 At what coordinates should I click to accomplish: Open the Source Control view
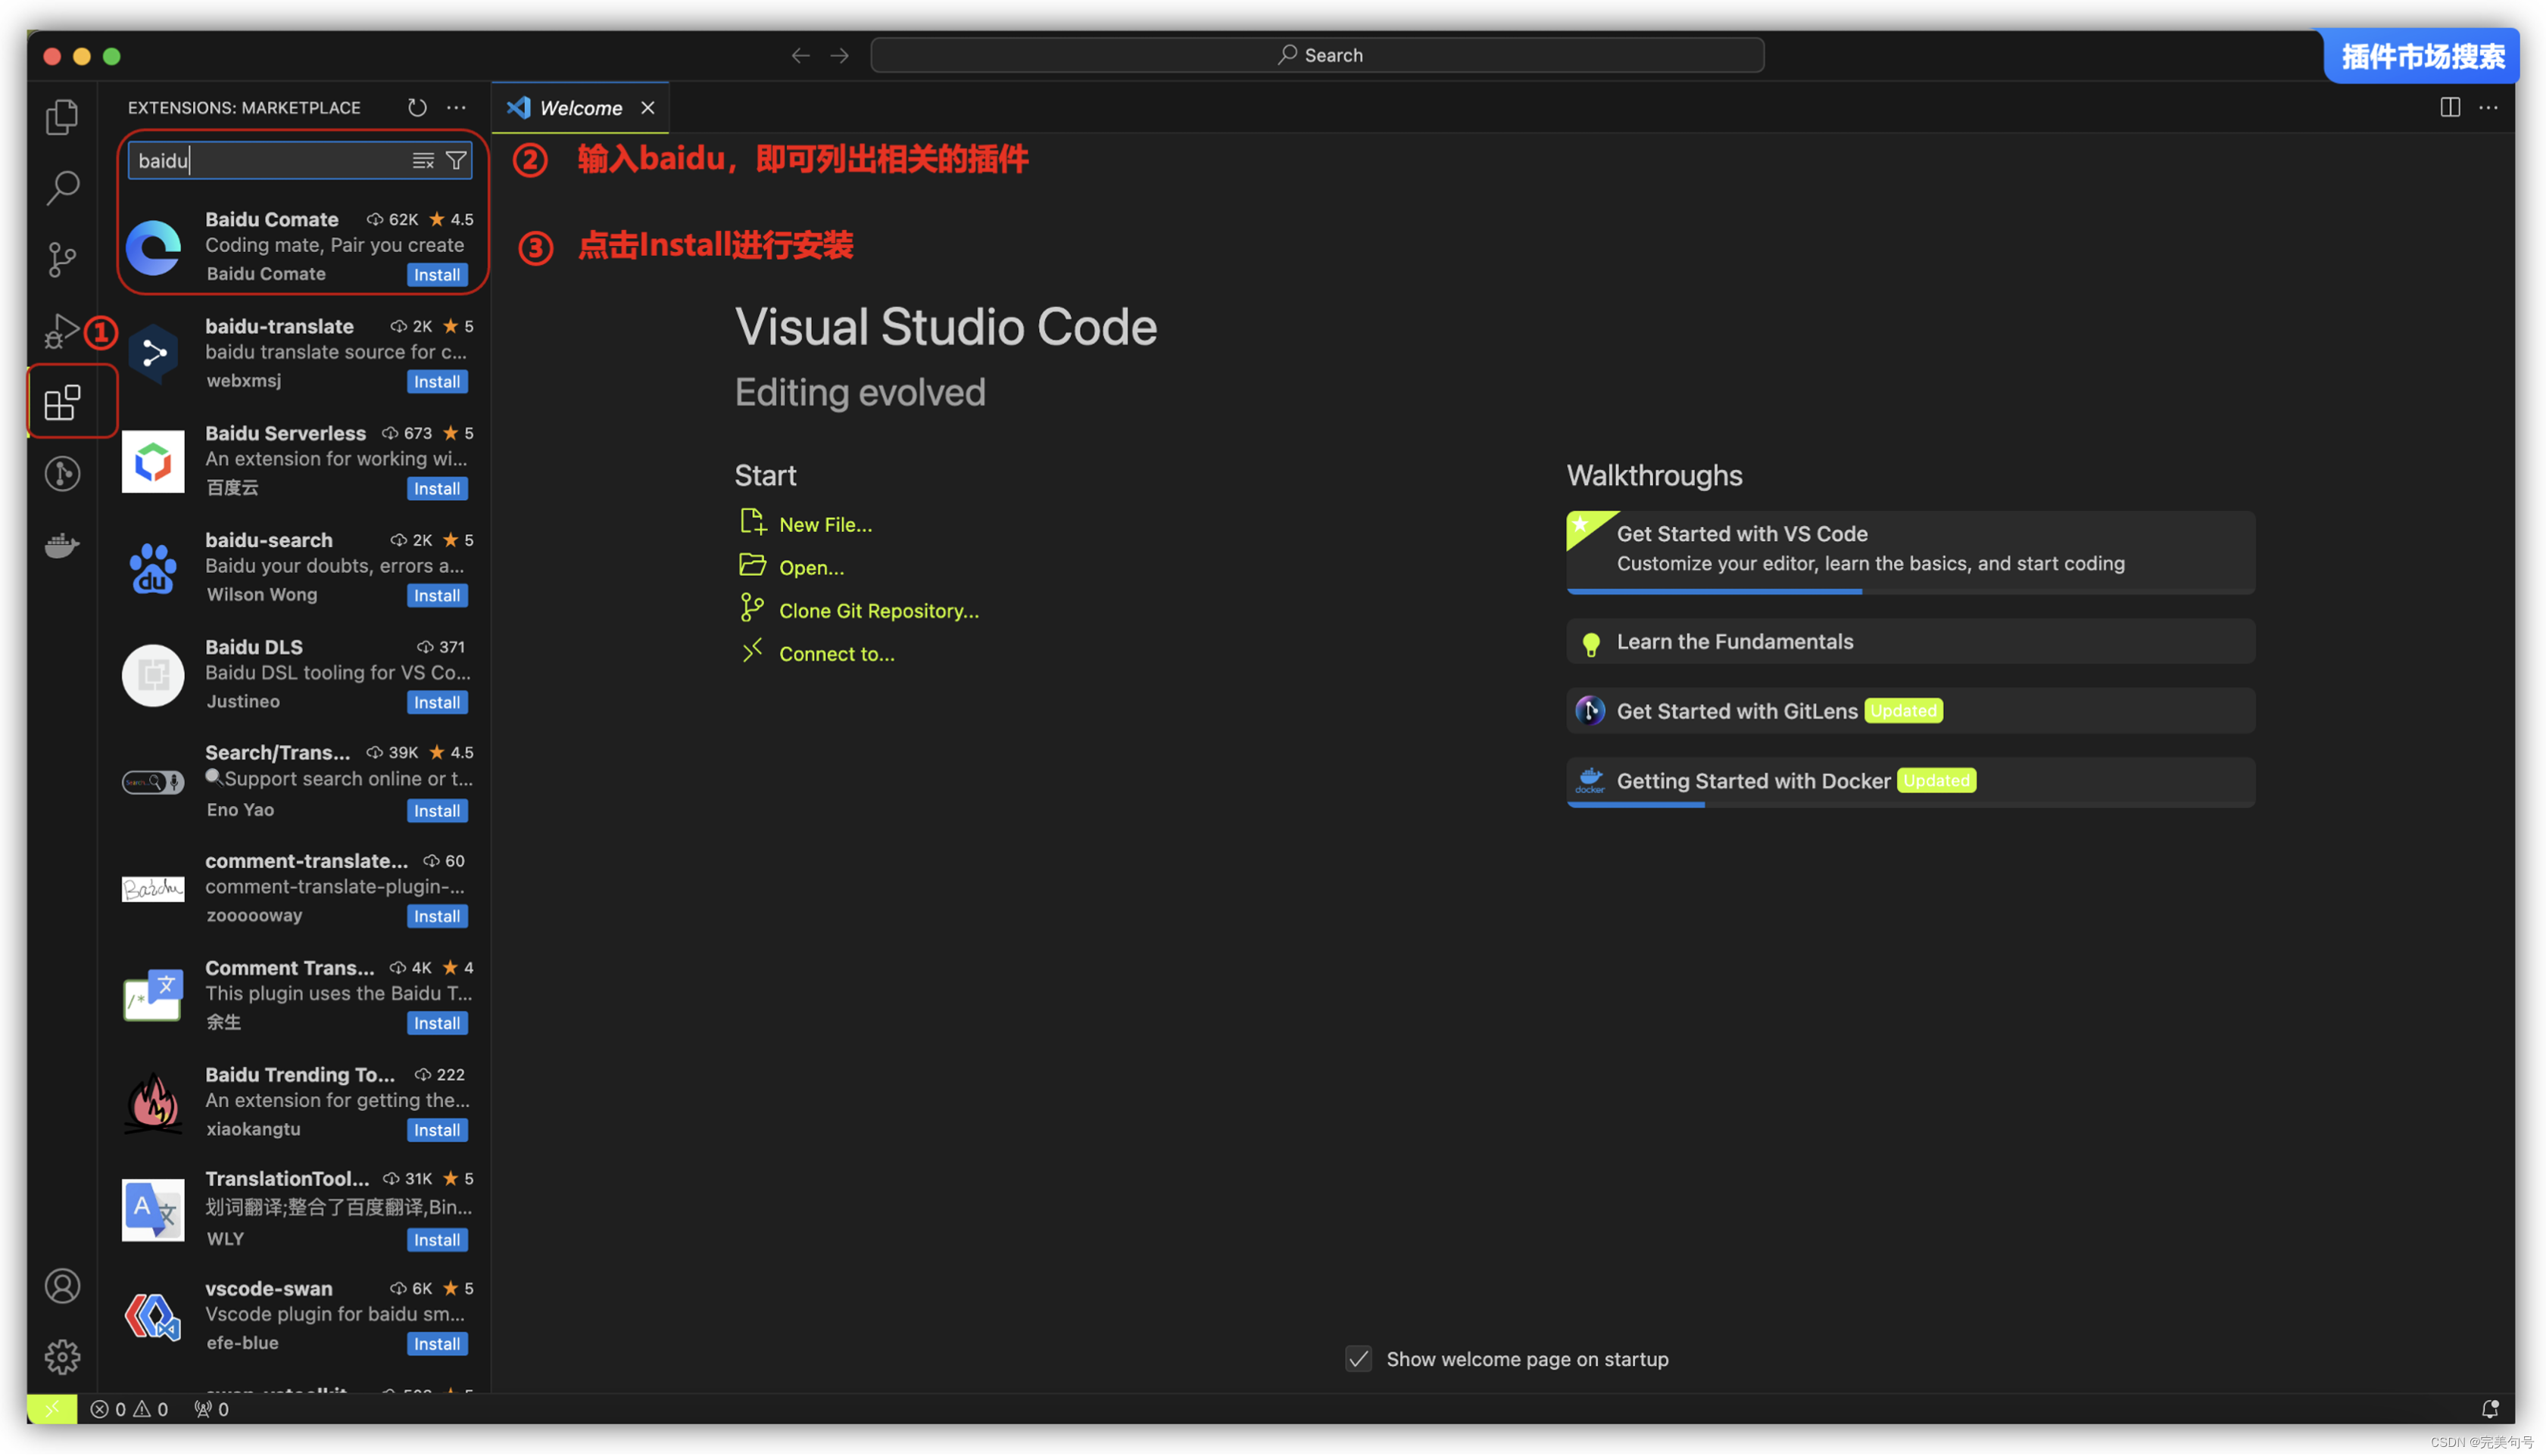[x=62, y=259]
